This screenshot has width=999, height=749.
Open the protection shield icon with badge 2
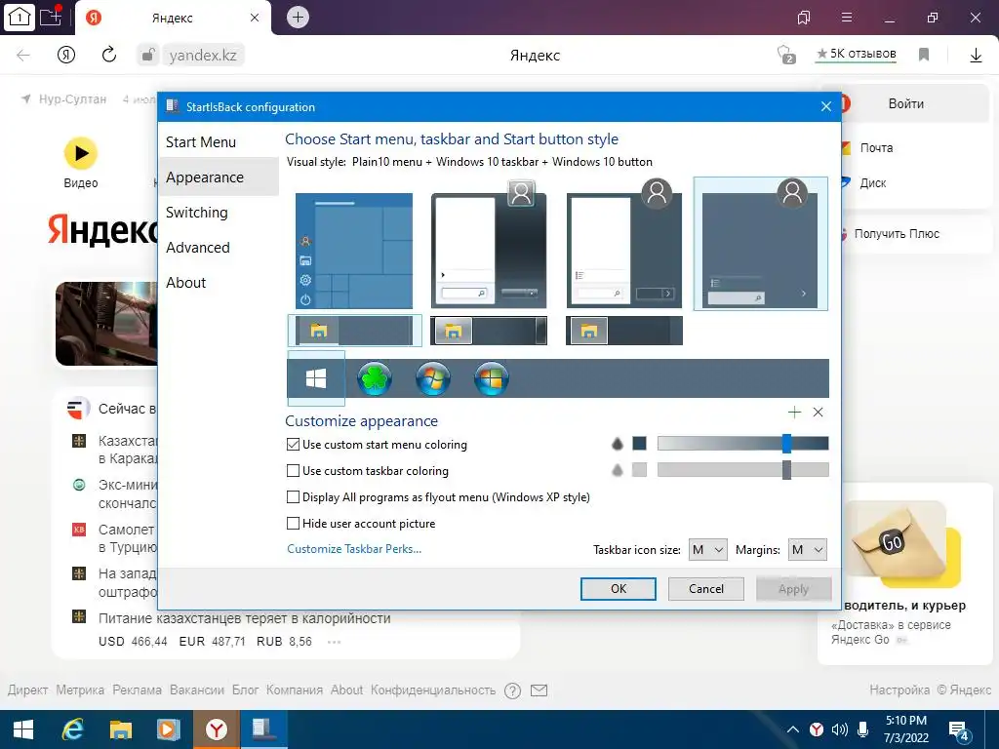pos(786,55)
